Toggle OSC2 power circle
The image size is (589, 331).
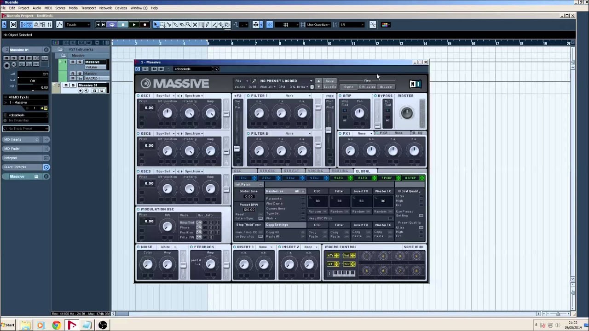click(138, 133)
